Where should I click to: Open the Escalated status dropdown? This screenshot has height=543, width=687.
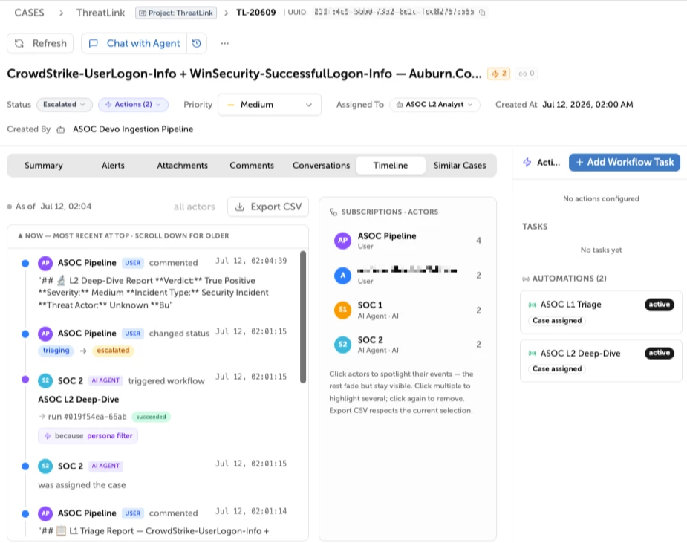tap(65, 104)
